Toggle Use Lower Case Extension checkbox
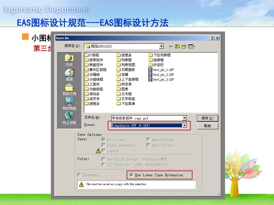The image size is (274, 205). [132, 175]
